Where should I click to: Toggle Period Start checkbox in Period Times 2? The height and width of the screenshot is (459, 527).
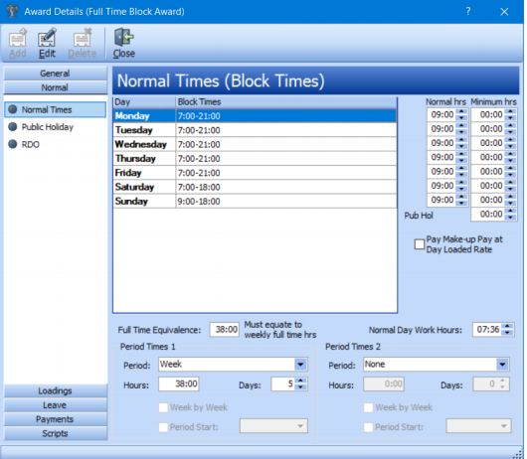[x=368, y=427]
